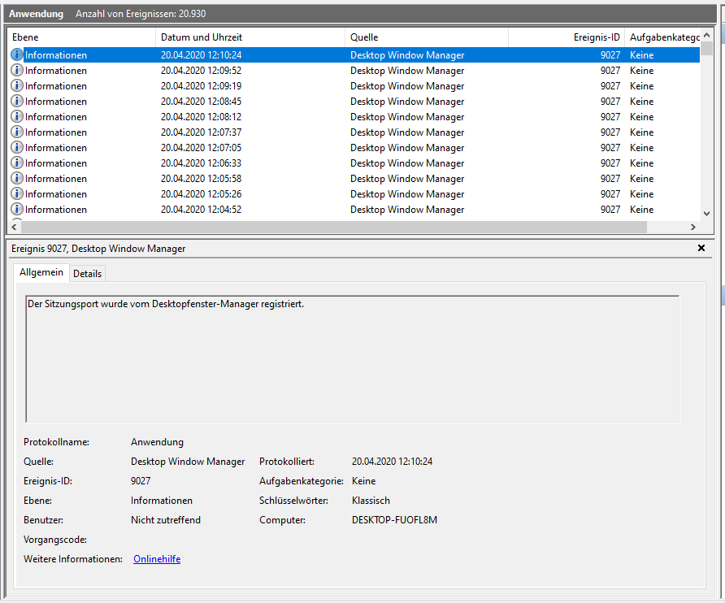This screenshot has height=603, width=725.
Task: Click Desktop Window Manager in the 12:09:52 row
Action: point(407,71)
